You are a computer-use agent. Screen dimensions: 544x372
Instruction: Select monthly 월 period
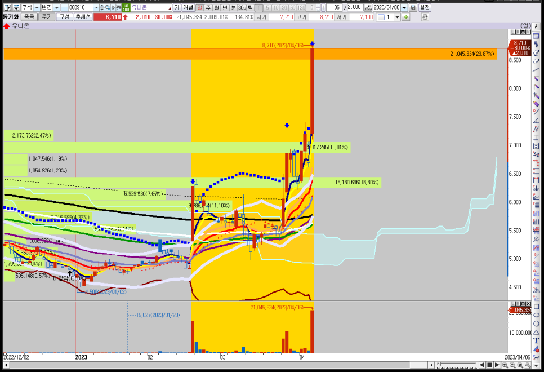click(x=216, y=7)
